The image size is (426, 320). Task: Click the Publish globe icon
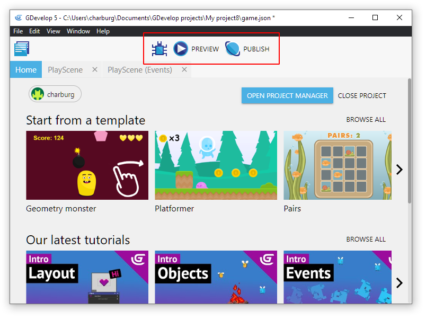tap(233, 49)
